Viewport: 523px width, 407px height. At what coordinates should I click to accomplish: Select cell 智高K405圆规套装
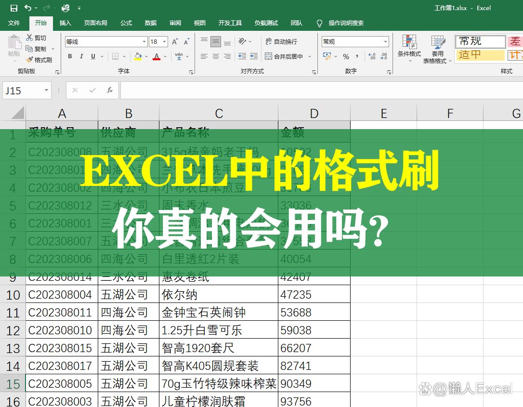[x=219, y=366]
